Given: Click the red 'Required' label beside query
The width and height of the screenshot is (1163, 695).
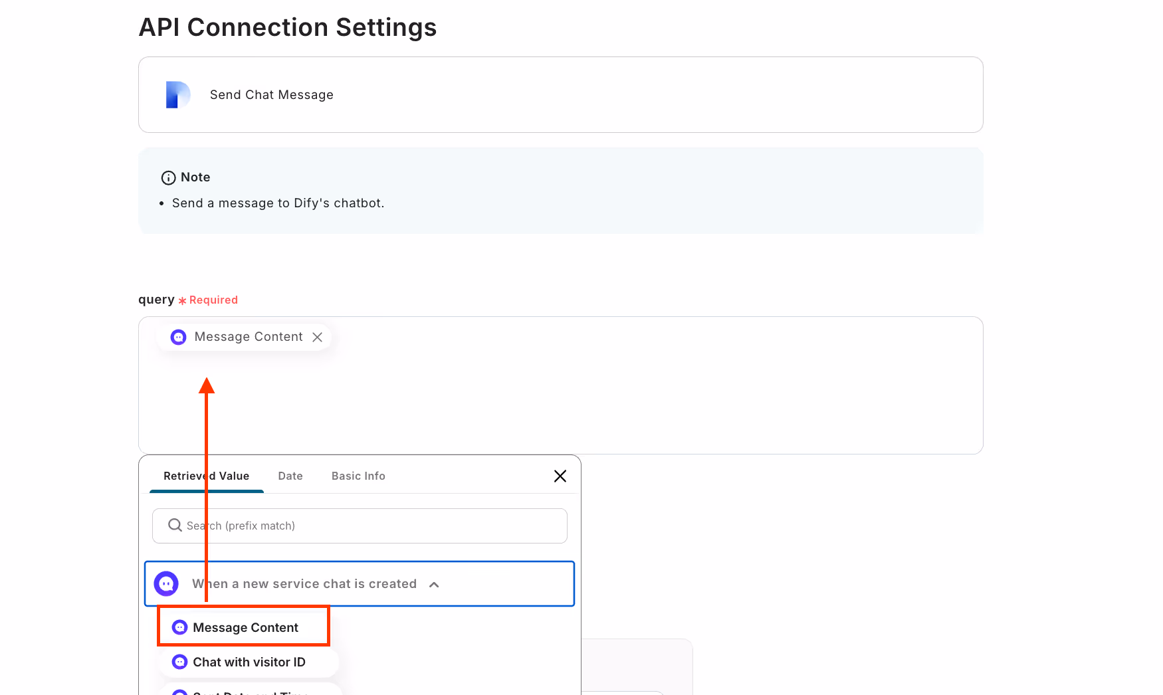Looking at the screenshot, I should pyautogui.click(x=213, y=300).
